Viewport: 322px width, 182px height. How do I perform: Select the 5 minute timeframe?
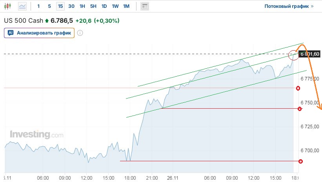tap(49, 6)
